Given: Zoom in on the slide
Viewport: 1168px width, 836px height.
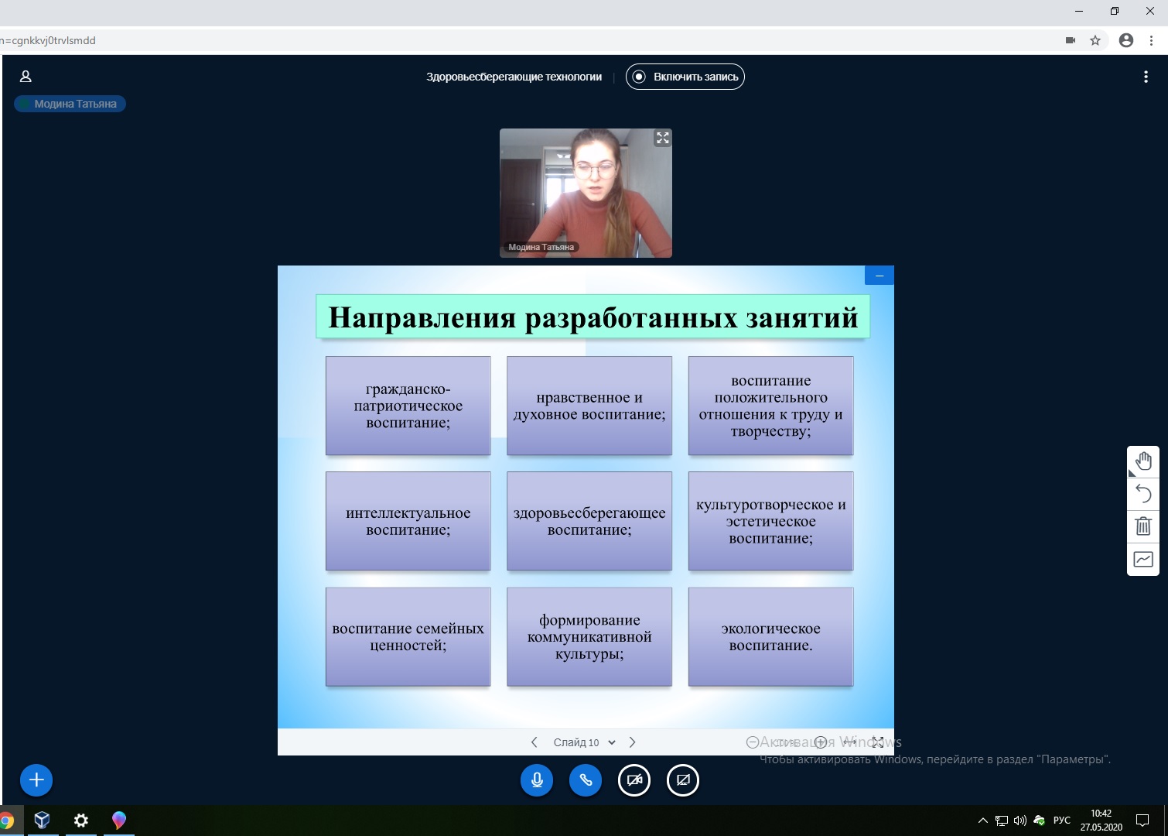Looking at the screenshot, I should pyautogui.click(x=821, y=742).
